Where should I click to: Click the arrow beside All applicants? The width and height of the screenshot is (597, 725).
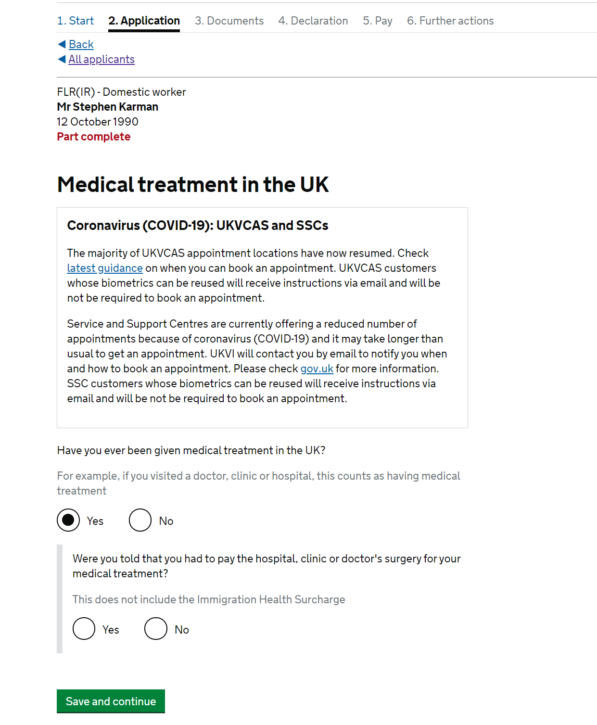coord(62,59)
